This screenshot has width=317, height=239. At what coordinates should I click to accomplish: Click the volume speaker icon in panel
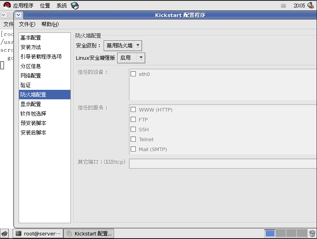[x=310, y=5]
